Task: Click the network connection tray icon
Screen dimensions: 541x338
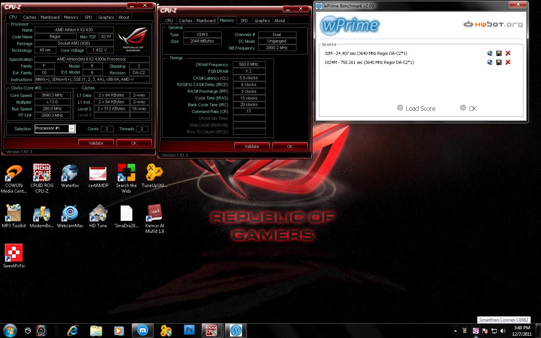Action: coord(494,331)
